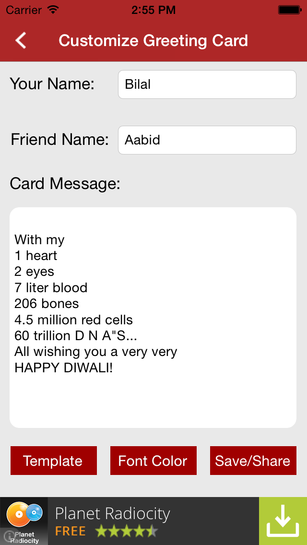Tap the Wi-Fi status icon
Viewport: 307px width, 545px height.
point(53,9)
